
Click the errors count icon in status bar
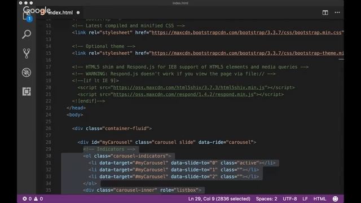25,198
